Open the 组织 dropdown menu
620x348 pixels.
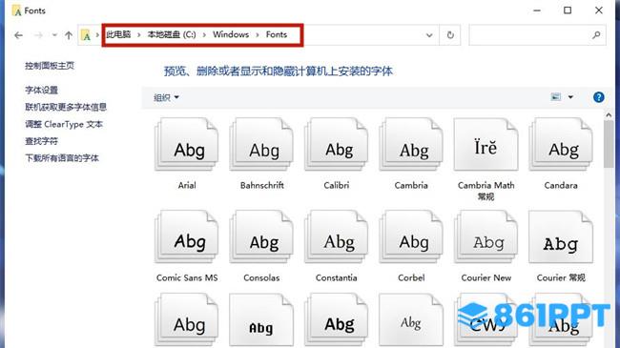[x=166, y=97]
